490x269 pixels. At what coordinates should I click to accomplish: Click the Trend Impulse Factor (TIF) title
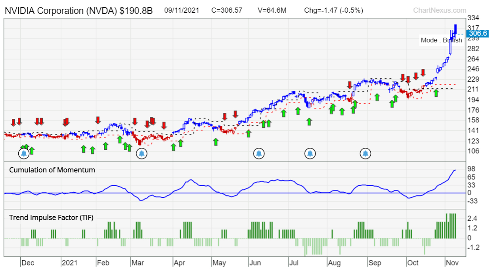(51, 217)
